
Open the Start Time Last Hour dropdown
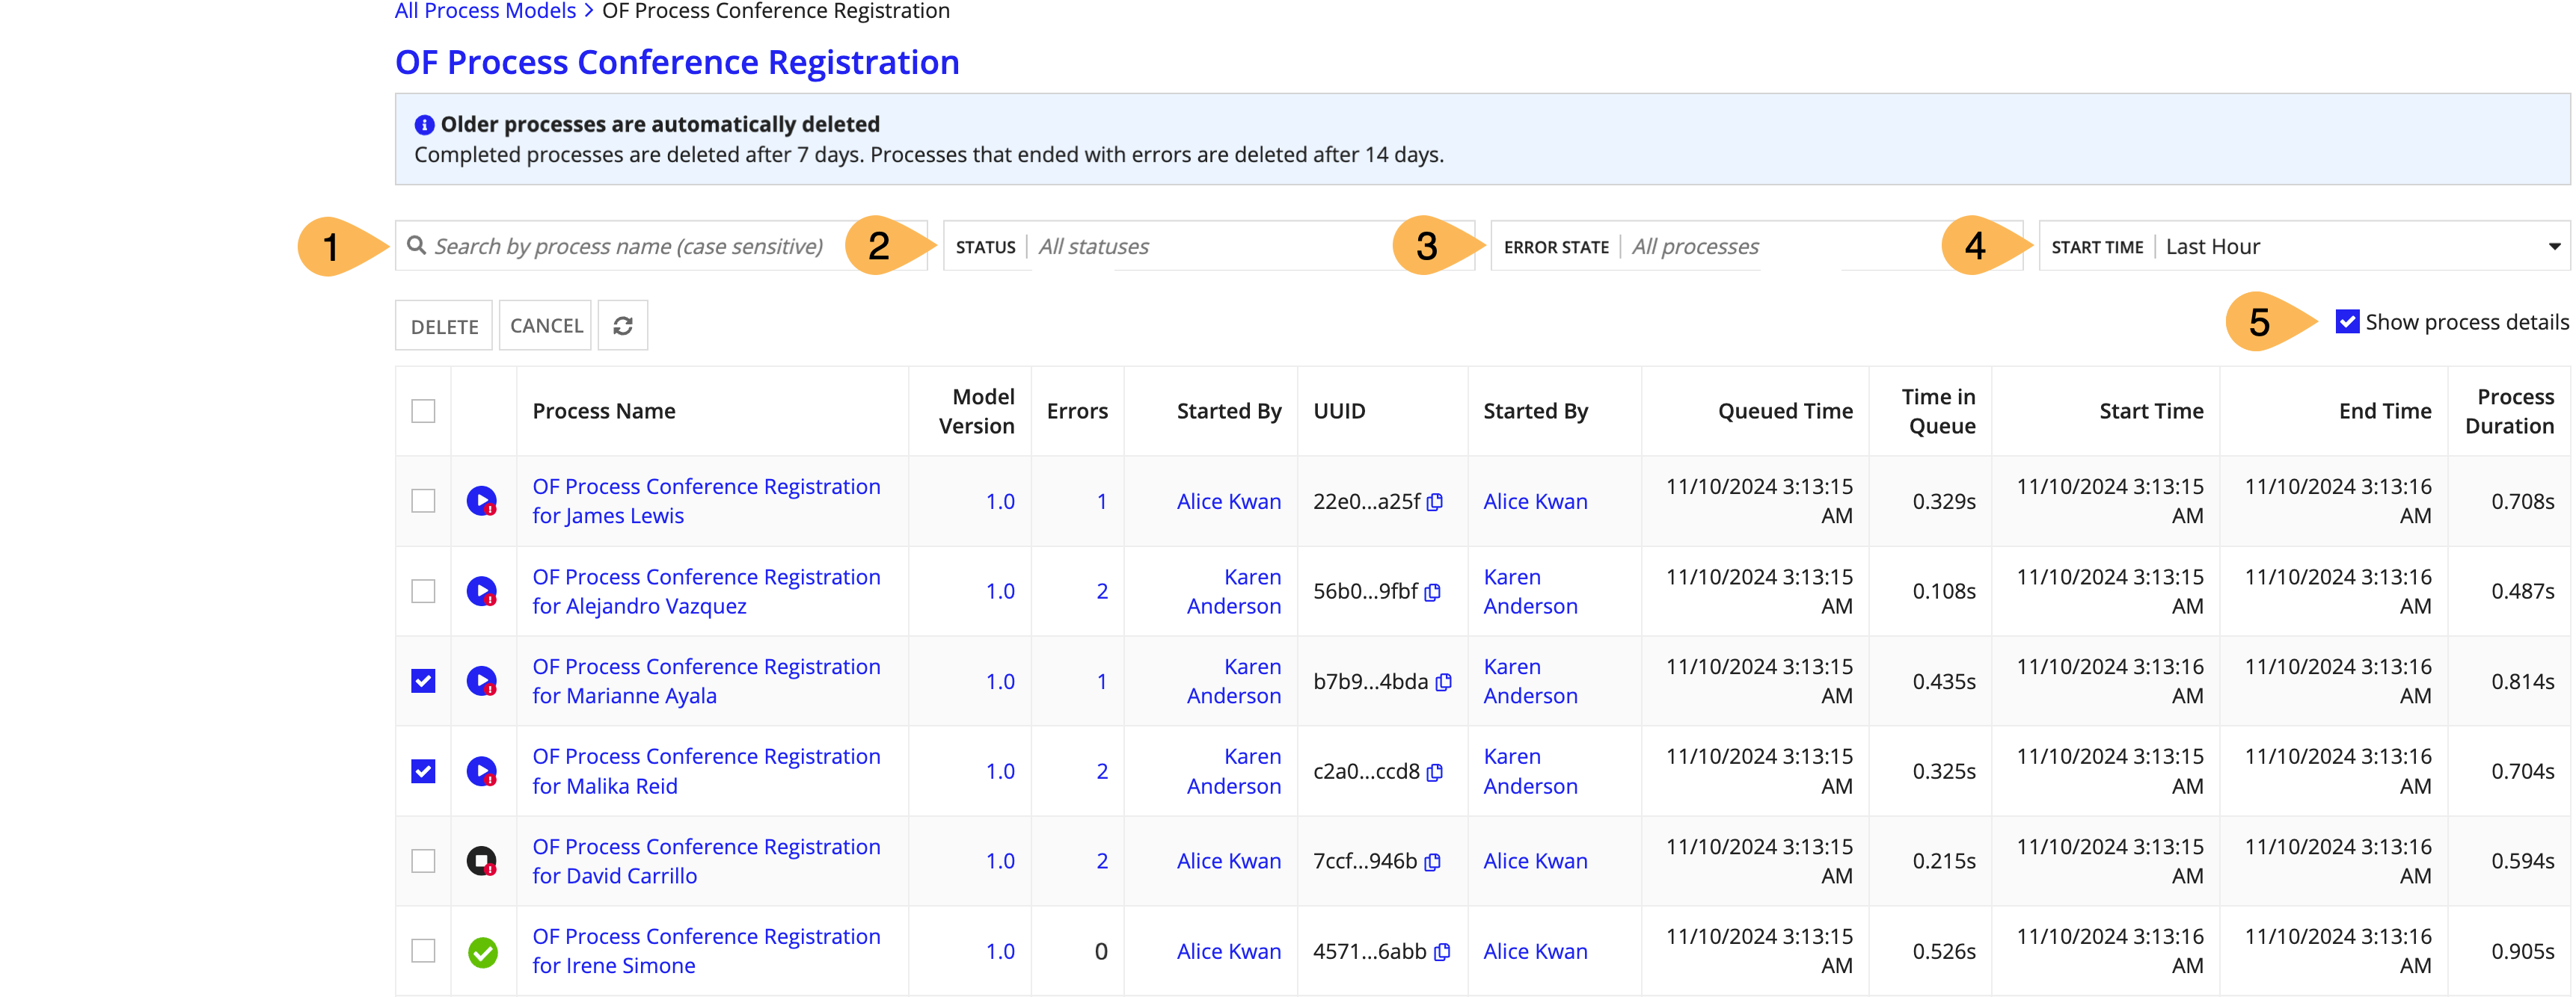click(x=2304, y=246)
